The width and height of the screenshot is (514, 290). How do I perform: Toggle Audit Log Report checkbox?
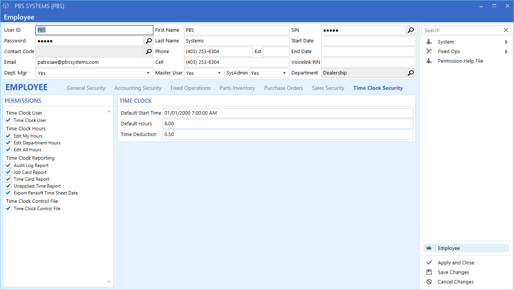click(x=8, y=165)
